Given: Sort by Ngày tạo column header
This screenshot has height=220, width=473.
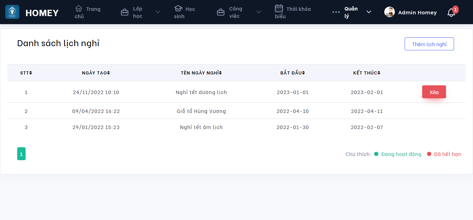Looking at the screenshot, I should tap(96, 73).
